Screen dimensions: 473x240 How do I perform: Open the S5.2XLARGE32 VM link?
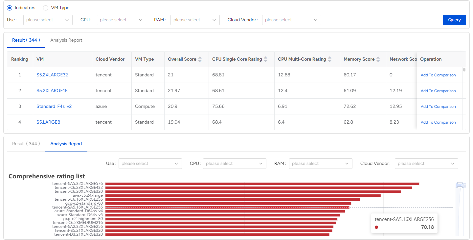[x=52, y=75]
